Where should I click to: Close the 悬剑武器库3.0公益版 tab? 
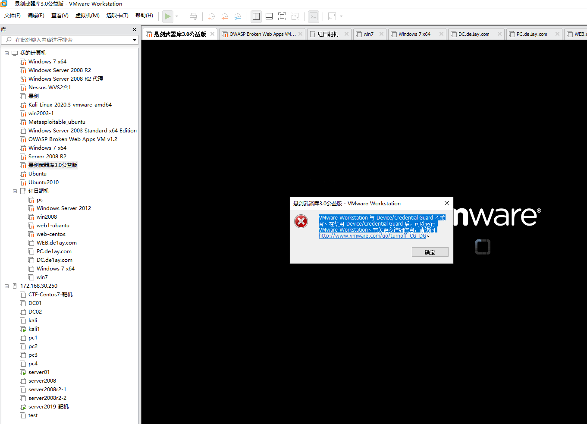pyautogui.click(x=212, y=34)
